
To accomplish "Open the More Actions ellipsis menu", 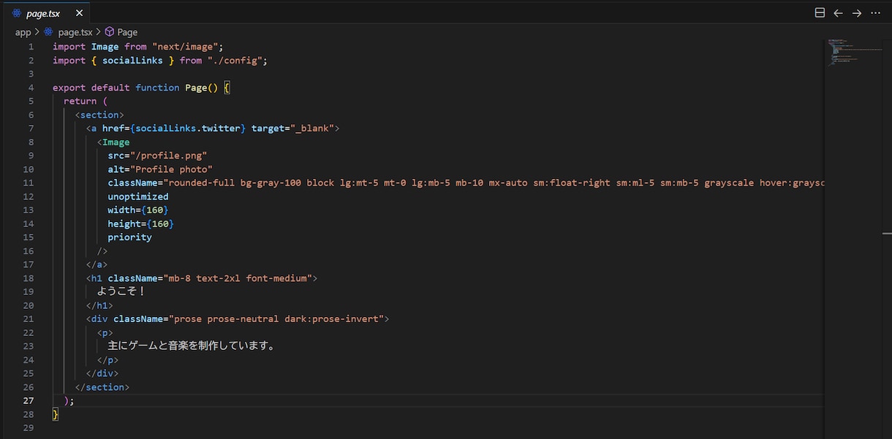I will click(875, 13).
